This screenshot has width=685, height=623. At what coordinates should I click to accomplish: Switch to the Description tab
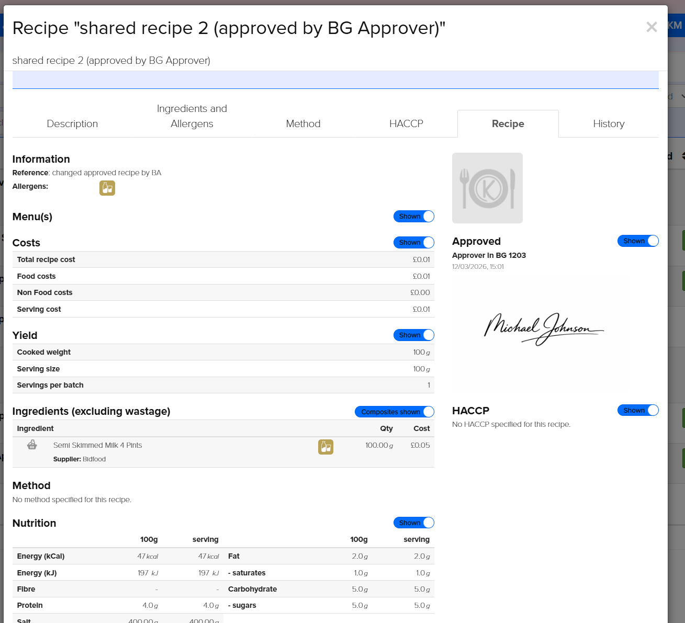click(72, 123)
